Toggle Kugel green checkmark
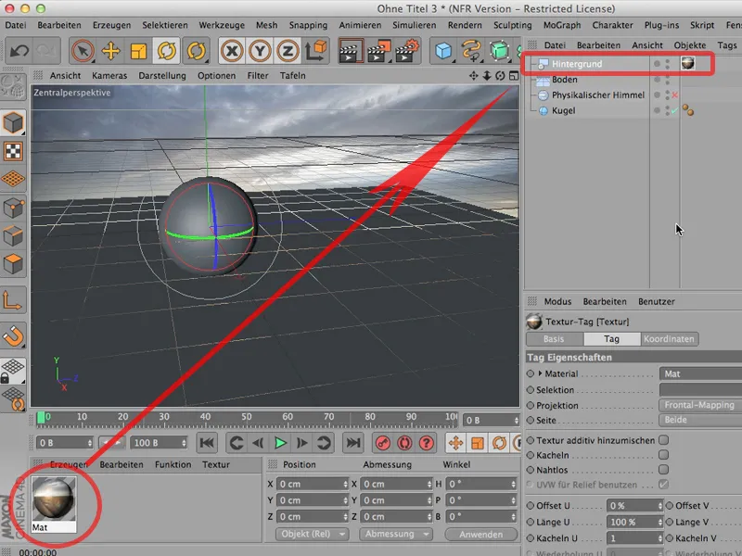 pyautogui.click(x=675, y=110)
